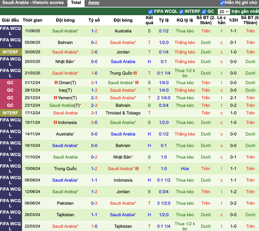Click the Thời gian column header
Screen dimensions: 259x231
coord(32,20)
